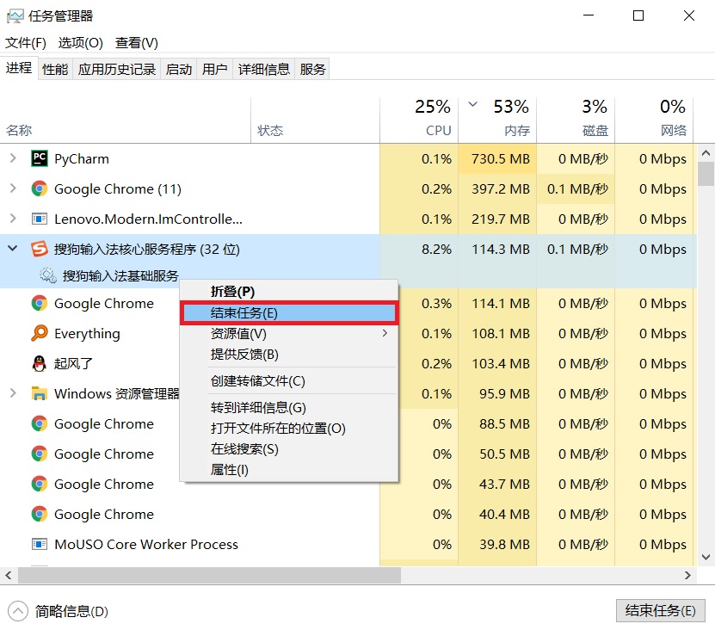Switch to the 启动 tab
The height and width of the screenshot is (636, 715).
(178, 69)
